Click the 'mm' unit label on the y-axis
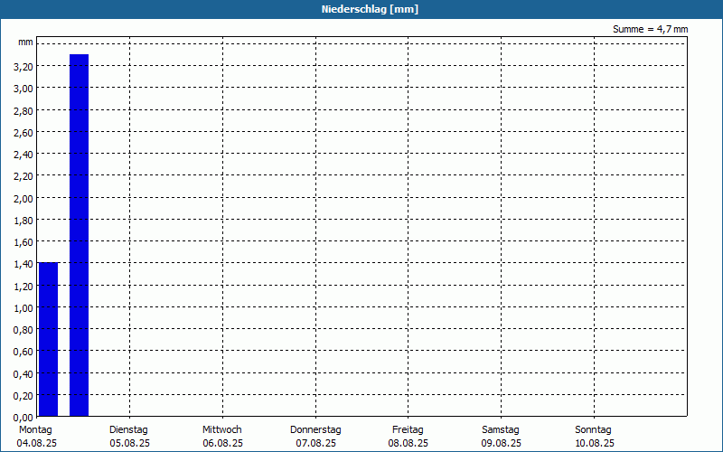The image size is (723, 452). click(25, 42)
